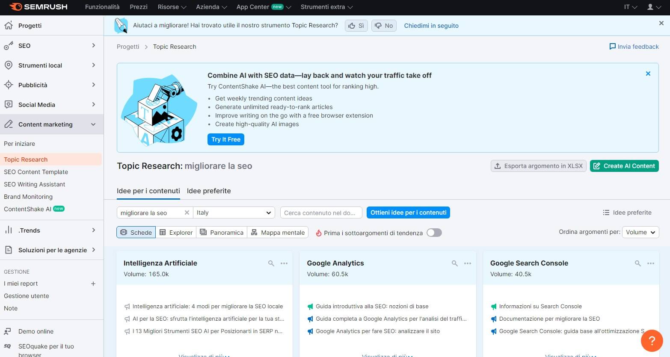
Task: Open Gestione utente in sidebar
Action: [27, 296]
